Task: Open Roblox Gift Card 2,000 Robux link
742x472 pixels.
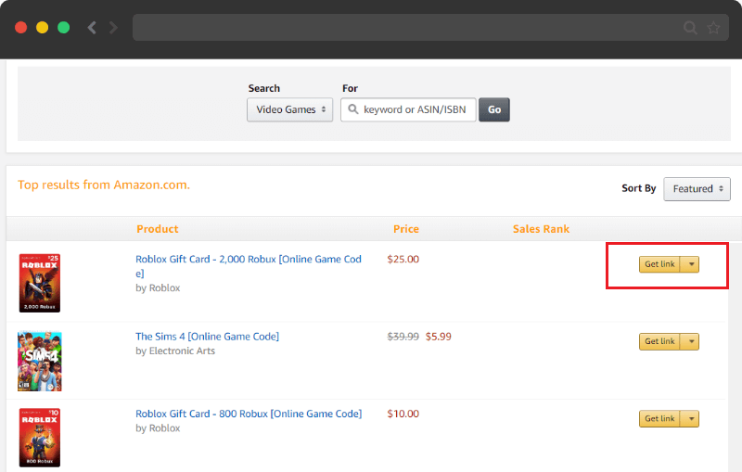Action: (249, 266)
